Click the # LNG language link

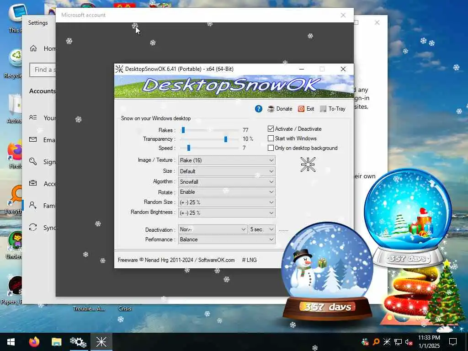(249, 260)
